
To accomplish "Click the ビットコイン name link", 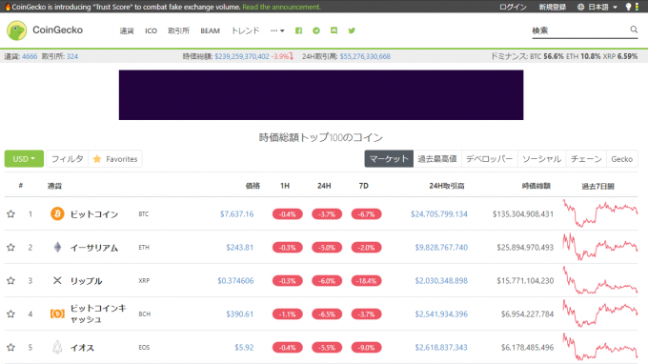I will coord(94,214).
